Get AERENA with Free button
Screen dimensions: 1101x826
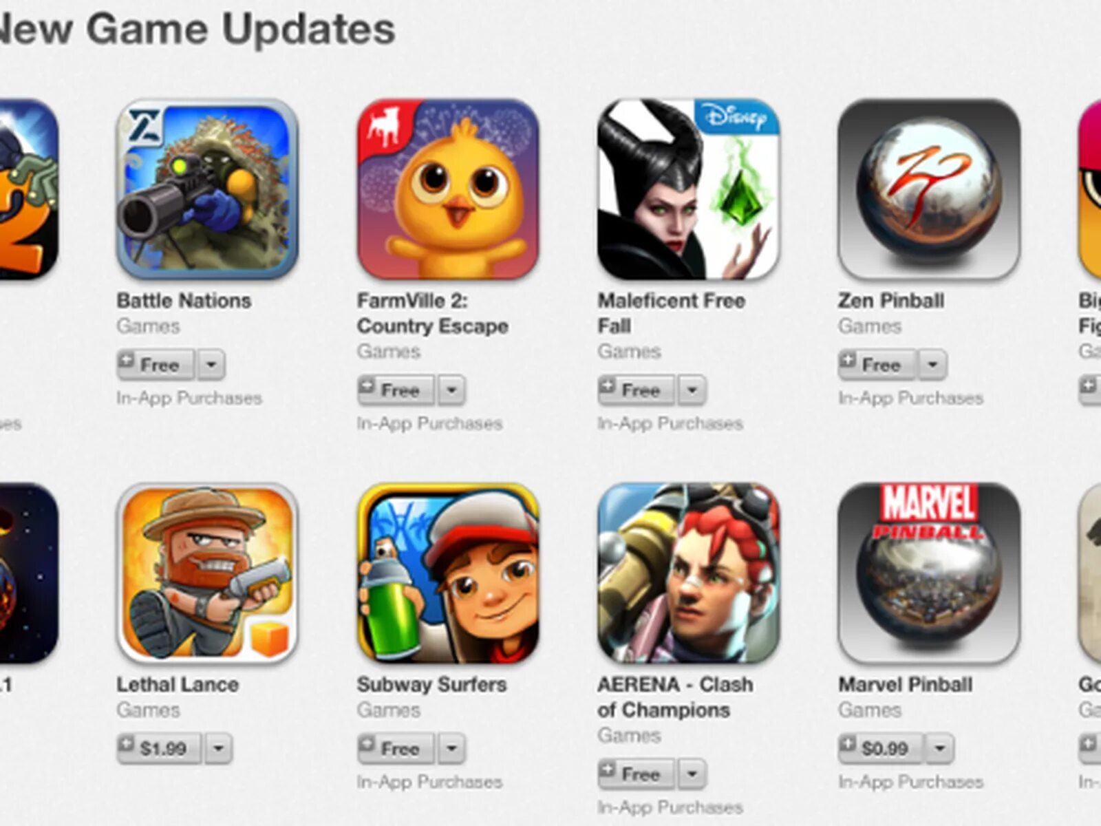(x=637, y=774)
